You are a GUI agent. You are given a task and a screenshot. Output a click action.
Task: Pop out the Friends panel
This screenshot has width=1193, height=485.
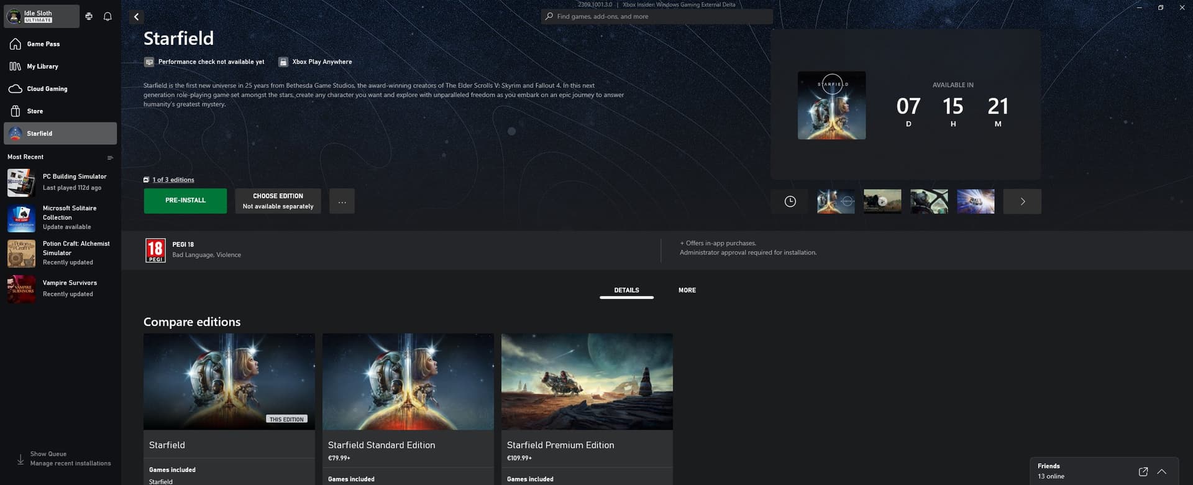click(x=1143, y=472)
